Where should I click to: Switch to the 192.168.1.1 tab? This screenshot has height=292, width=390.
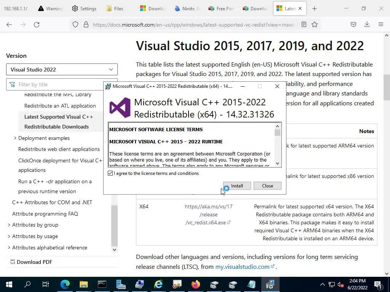click(x=16, y=8)
